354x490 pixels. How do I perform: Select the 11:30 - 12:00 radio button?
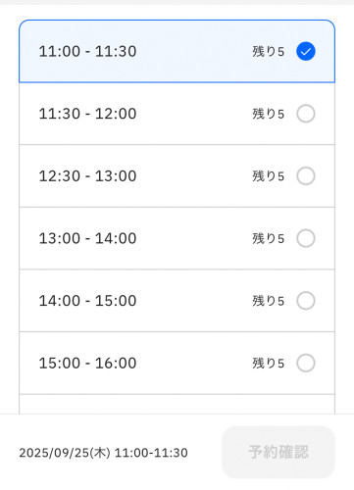[x=306, y=114]
